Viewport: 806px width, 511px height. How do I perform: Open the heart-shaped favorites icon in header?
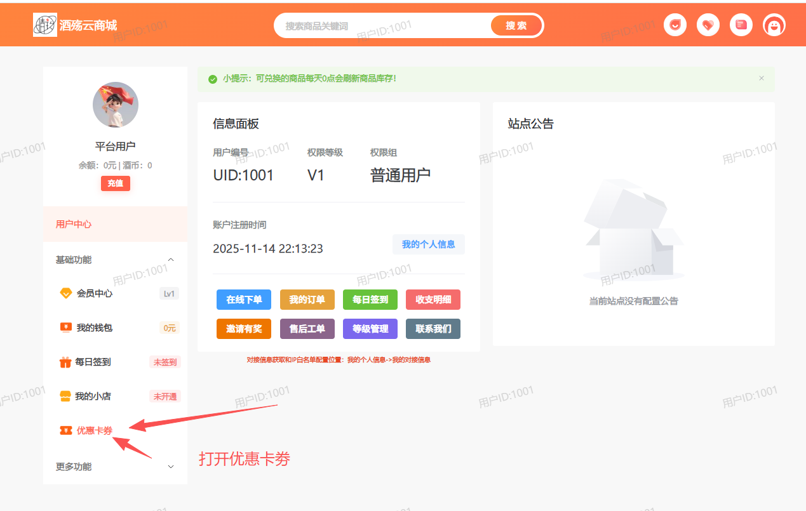click(708, 24)
